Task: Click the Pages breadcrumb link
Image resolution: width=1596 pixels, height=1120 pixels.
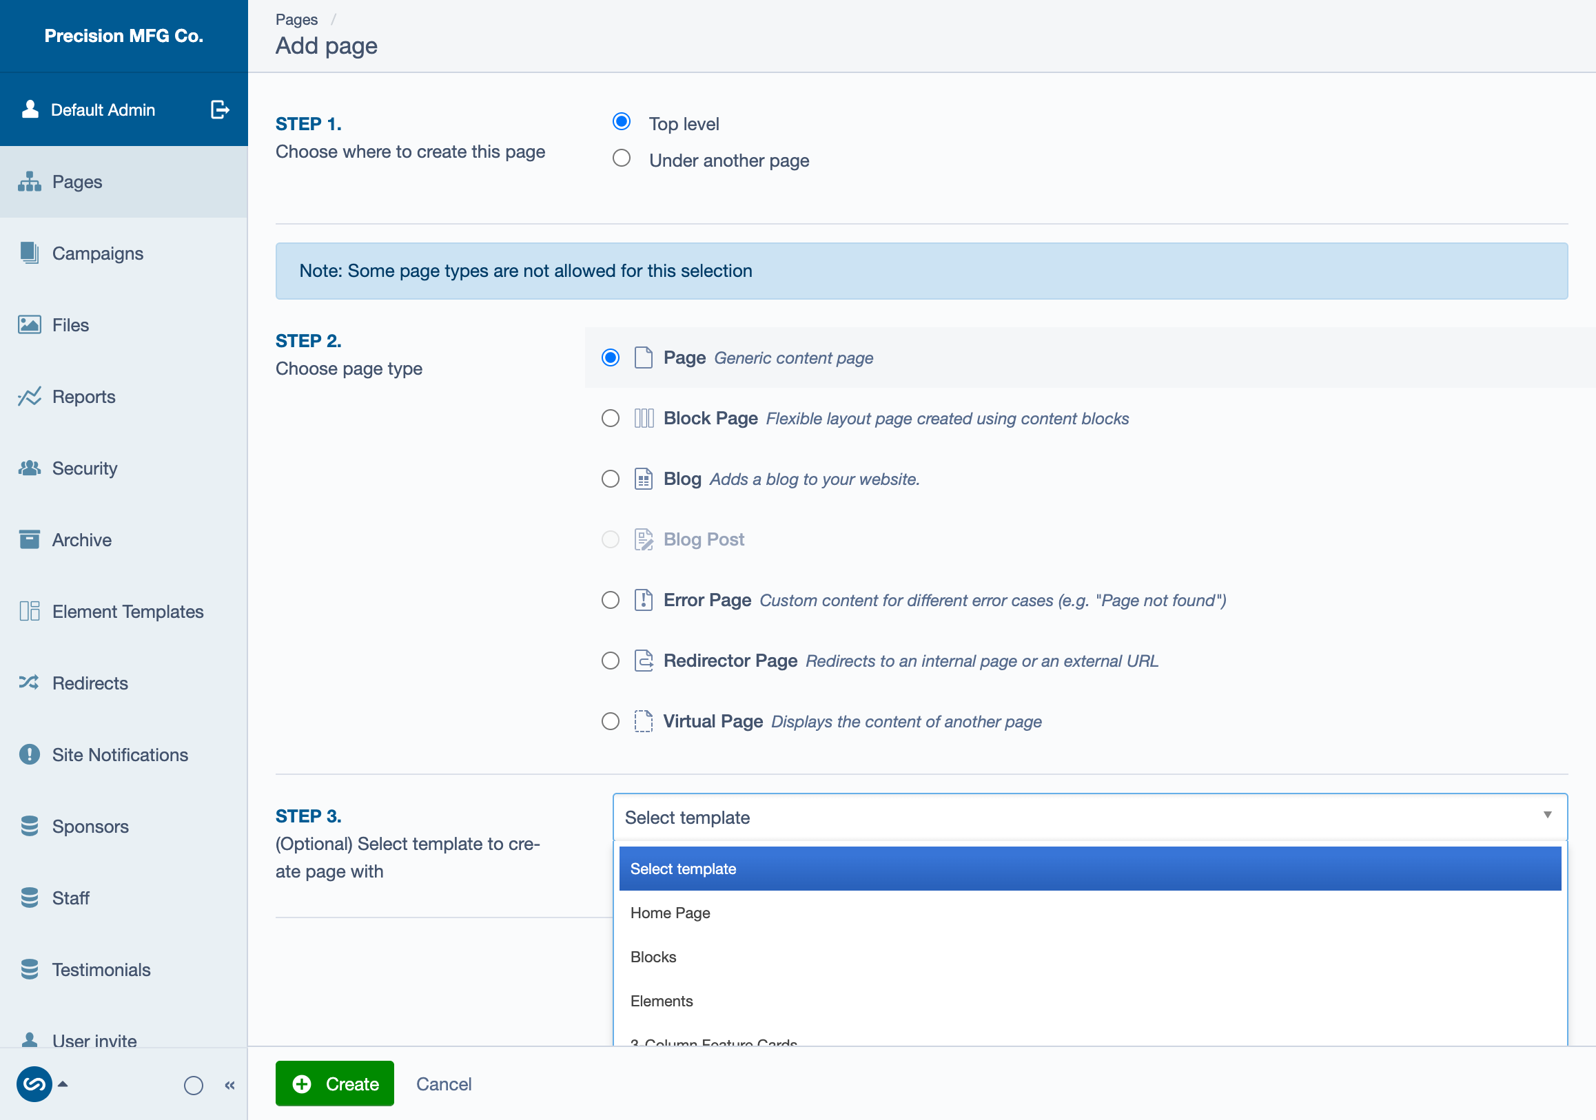Action: pos(296,19)
